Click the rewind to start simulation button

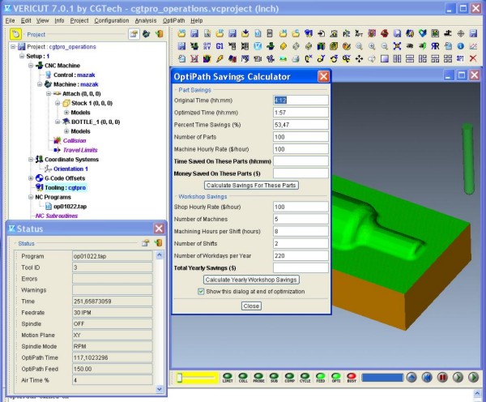click(427, 377)
